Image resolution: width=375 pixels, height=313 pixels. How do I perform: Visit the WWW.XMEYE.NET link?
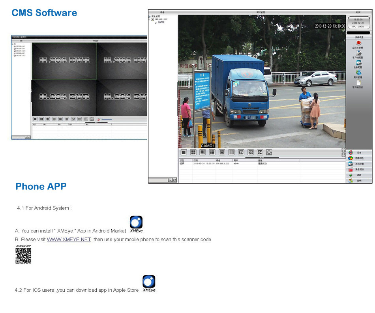(69, 240)
